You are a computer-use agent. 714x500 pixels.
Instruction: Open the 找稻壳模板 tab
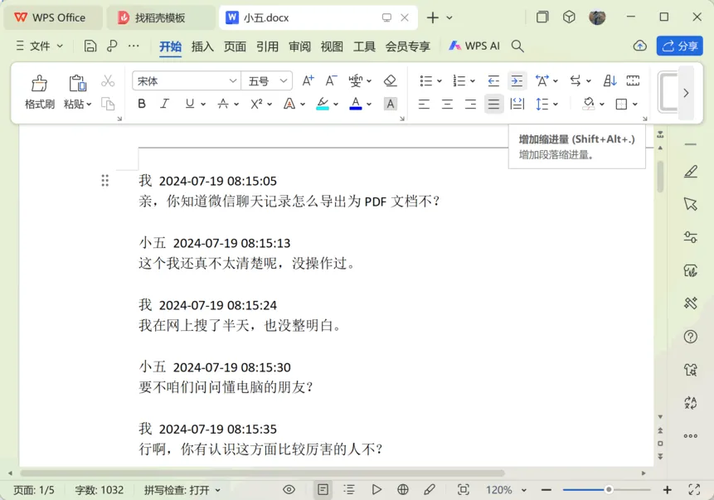(x=160, y=17)
